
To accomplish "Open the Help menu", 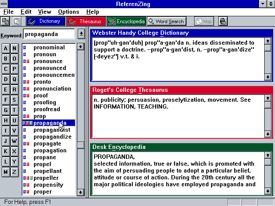I will pyautogui.click(x=93, y=12).
